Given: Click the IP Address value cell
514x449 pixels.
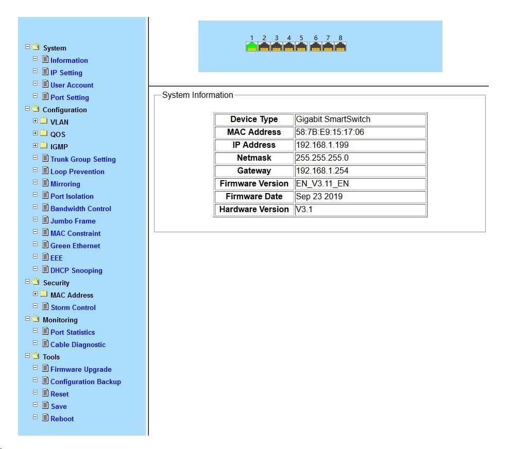Looking at the screenshot, I should (360, 145).
